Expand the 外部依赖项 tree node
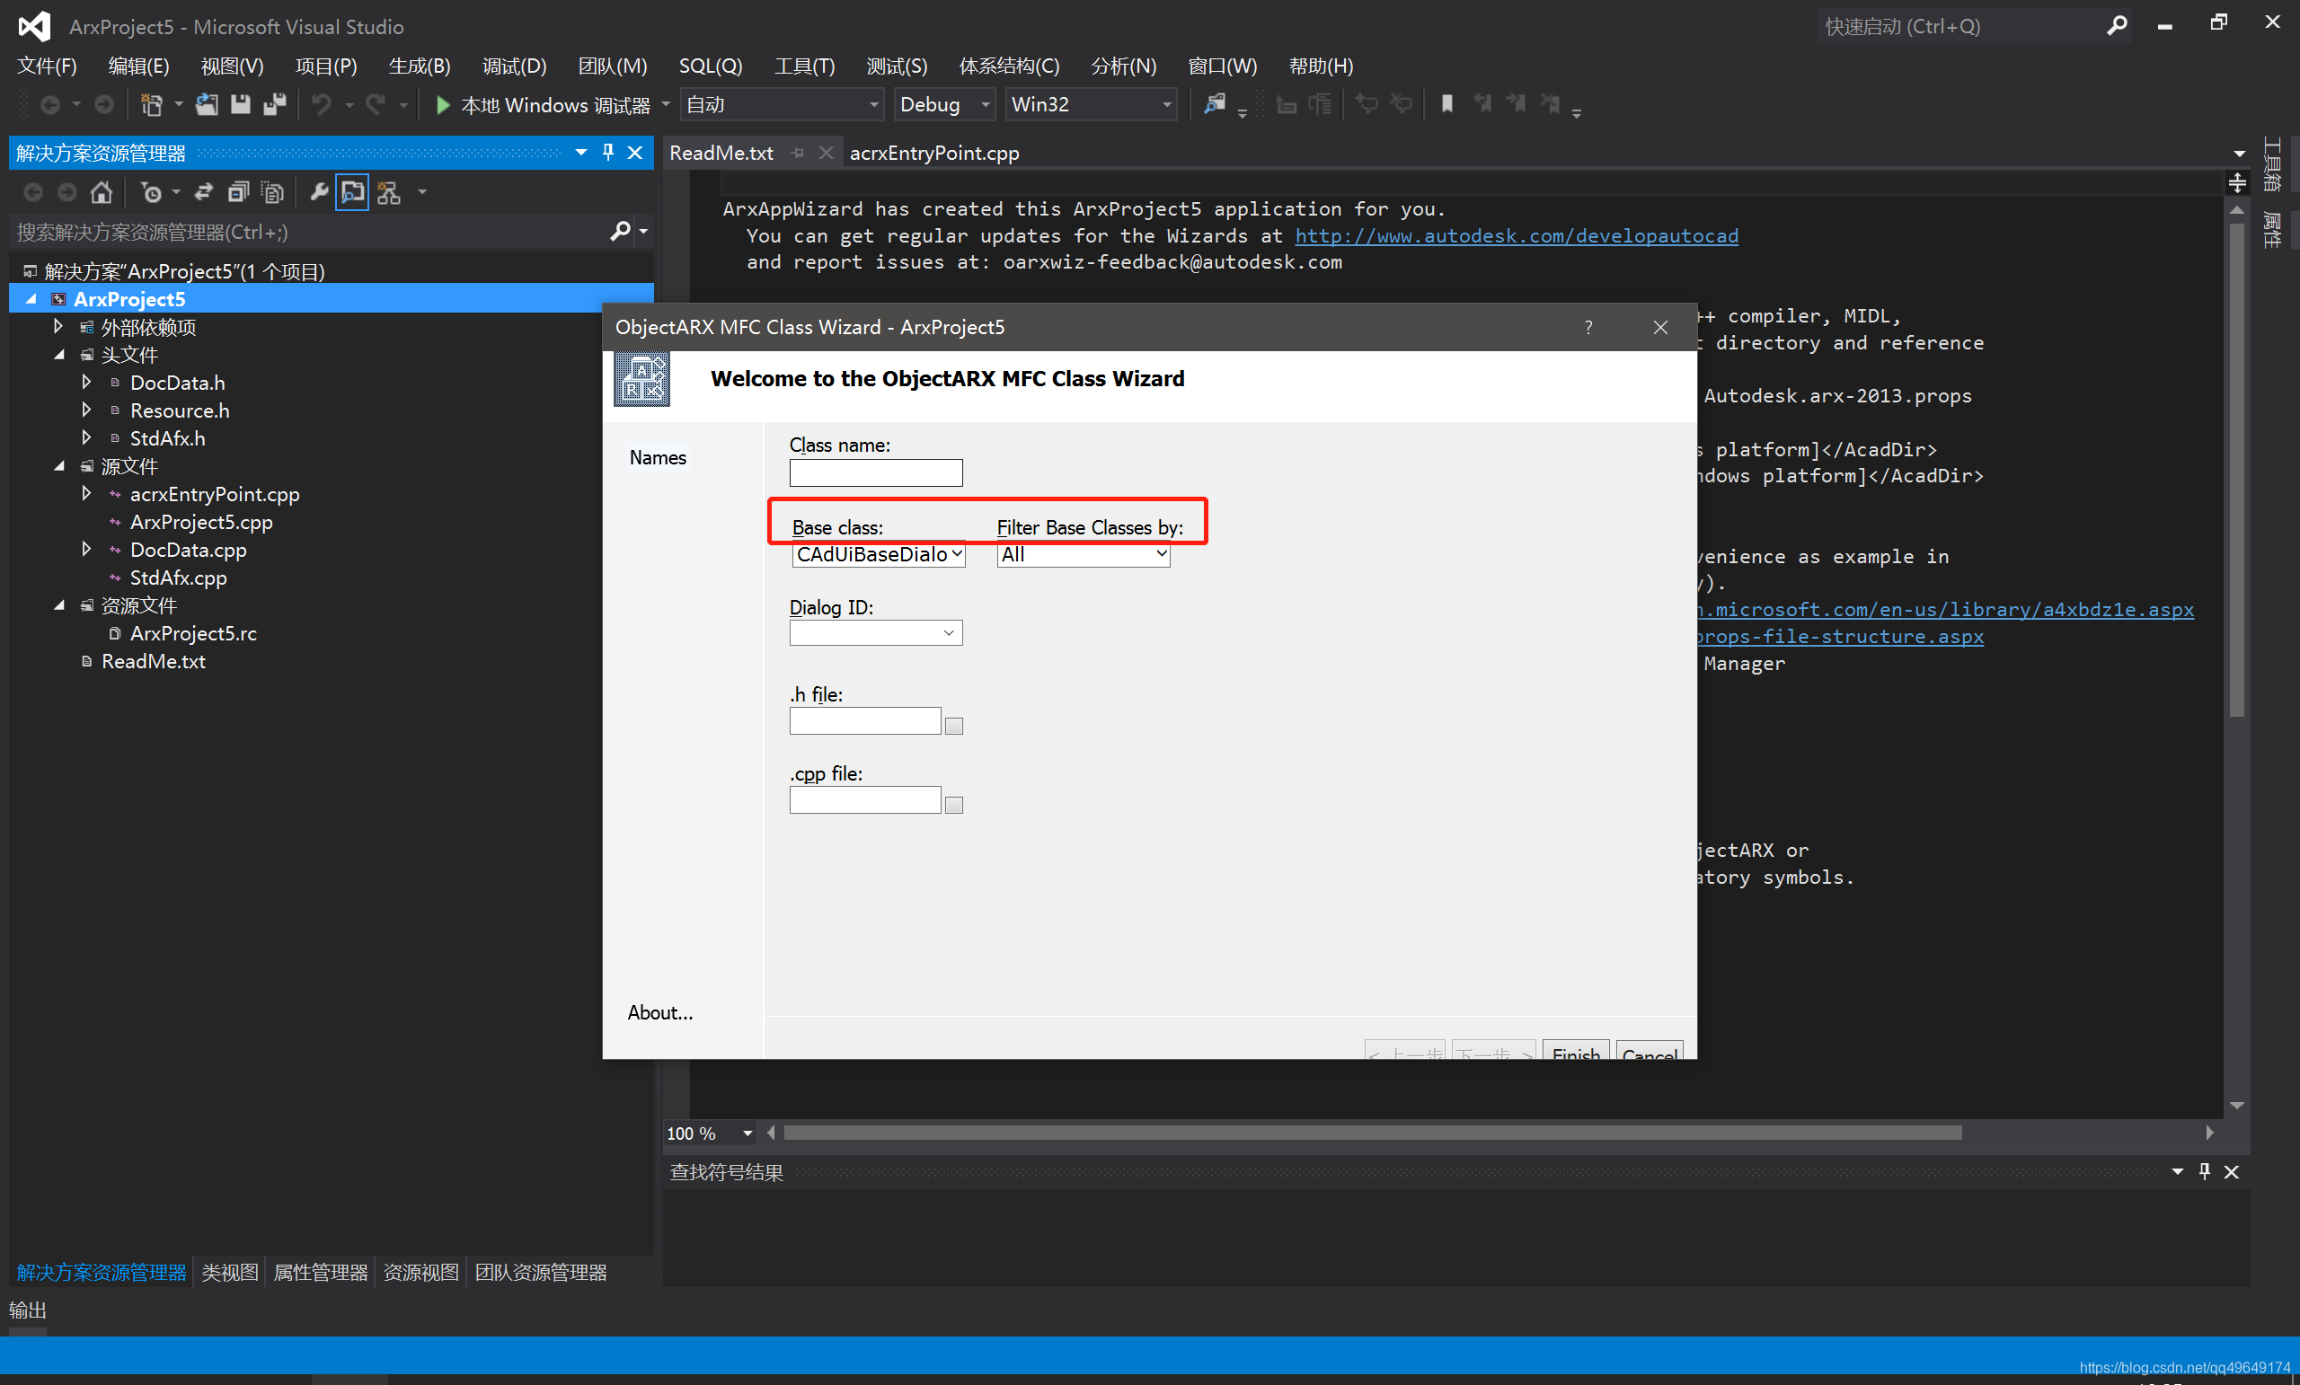2300x1385 pixels. tap(58, 327)
